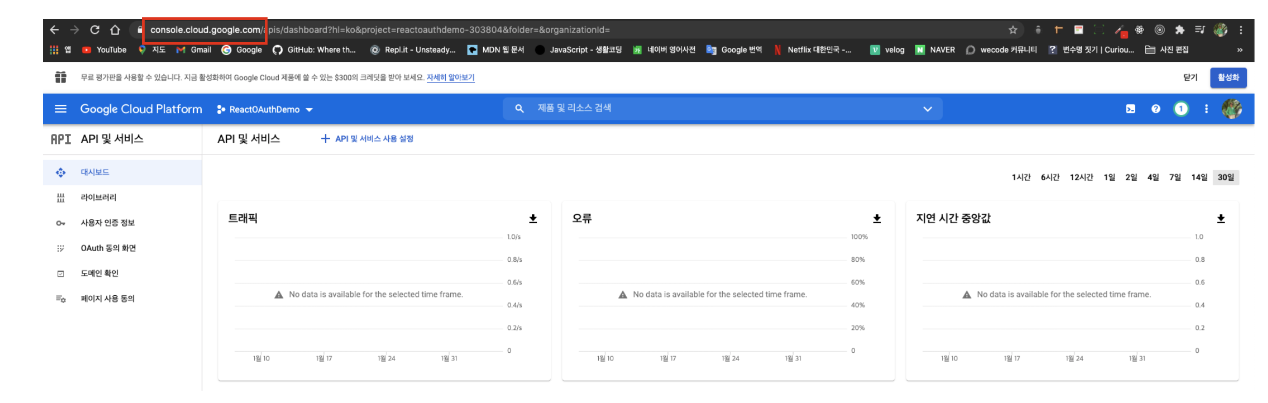Click the search magnifier icon
Image resolution: width=1268 pixels, height=403 pixels.
coord(519,108)
